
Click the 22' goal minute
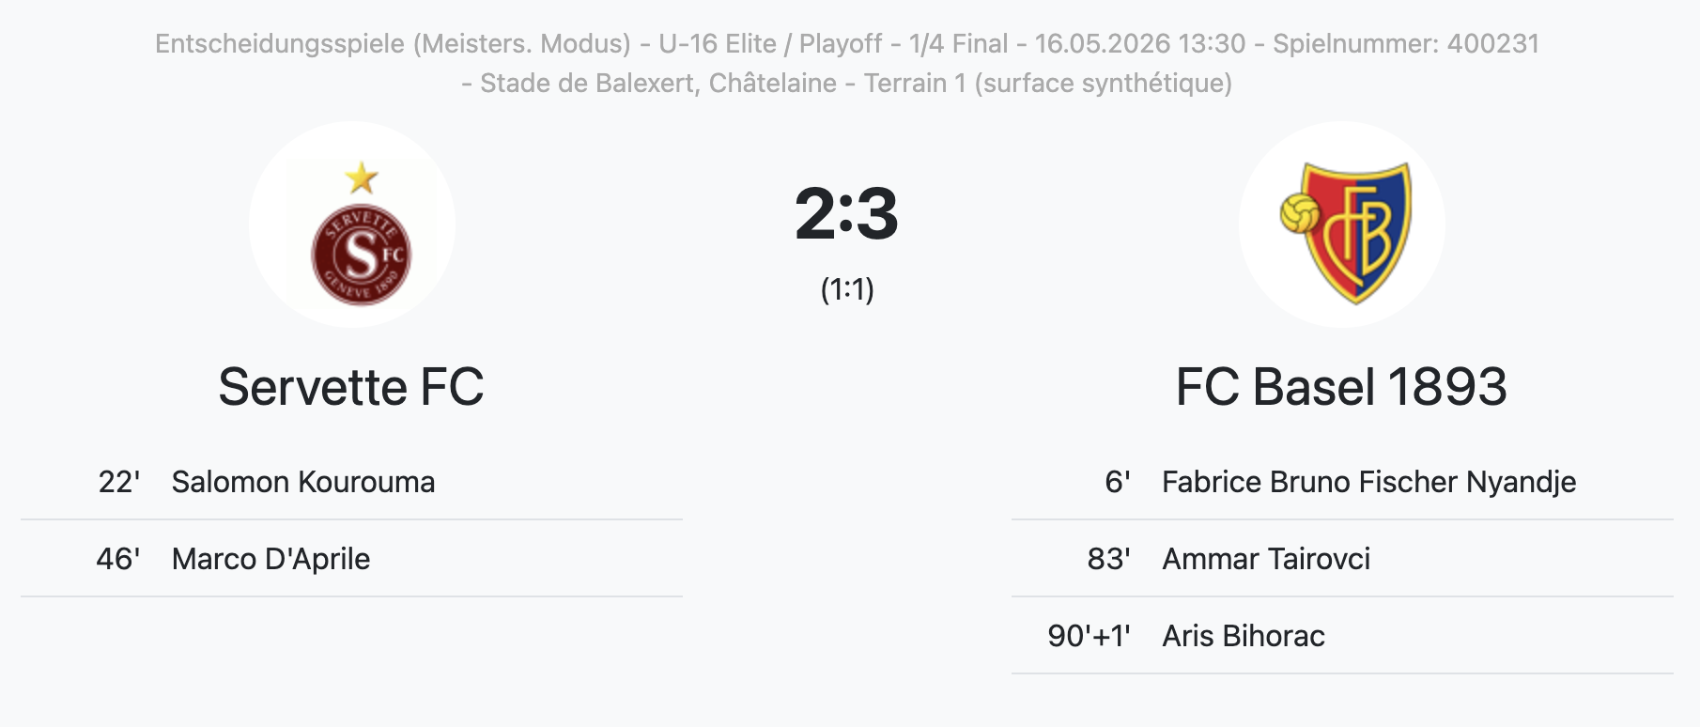tap(119, 482)
